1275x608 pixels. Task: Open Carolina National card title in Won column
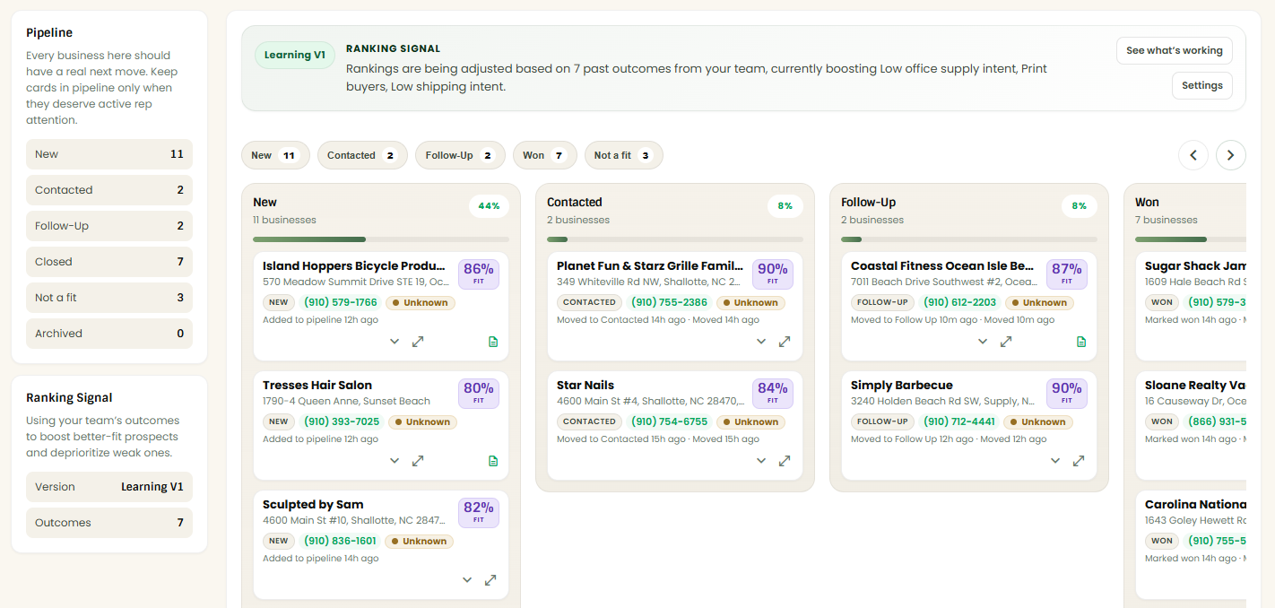(x=1195, y=504)
